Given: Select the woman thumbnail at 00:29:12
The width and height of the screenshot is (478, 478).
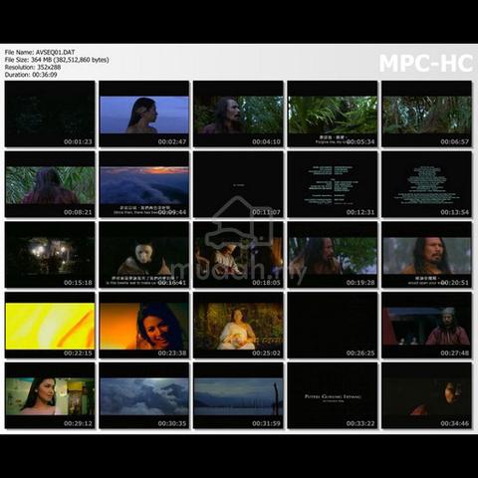Looking at the screenshot, I should coord(50,395).
